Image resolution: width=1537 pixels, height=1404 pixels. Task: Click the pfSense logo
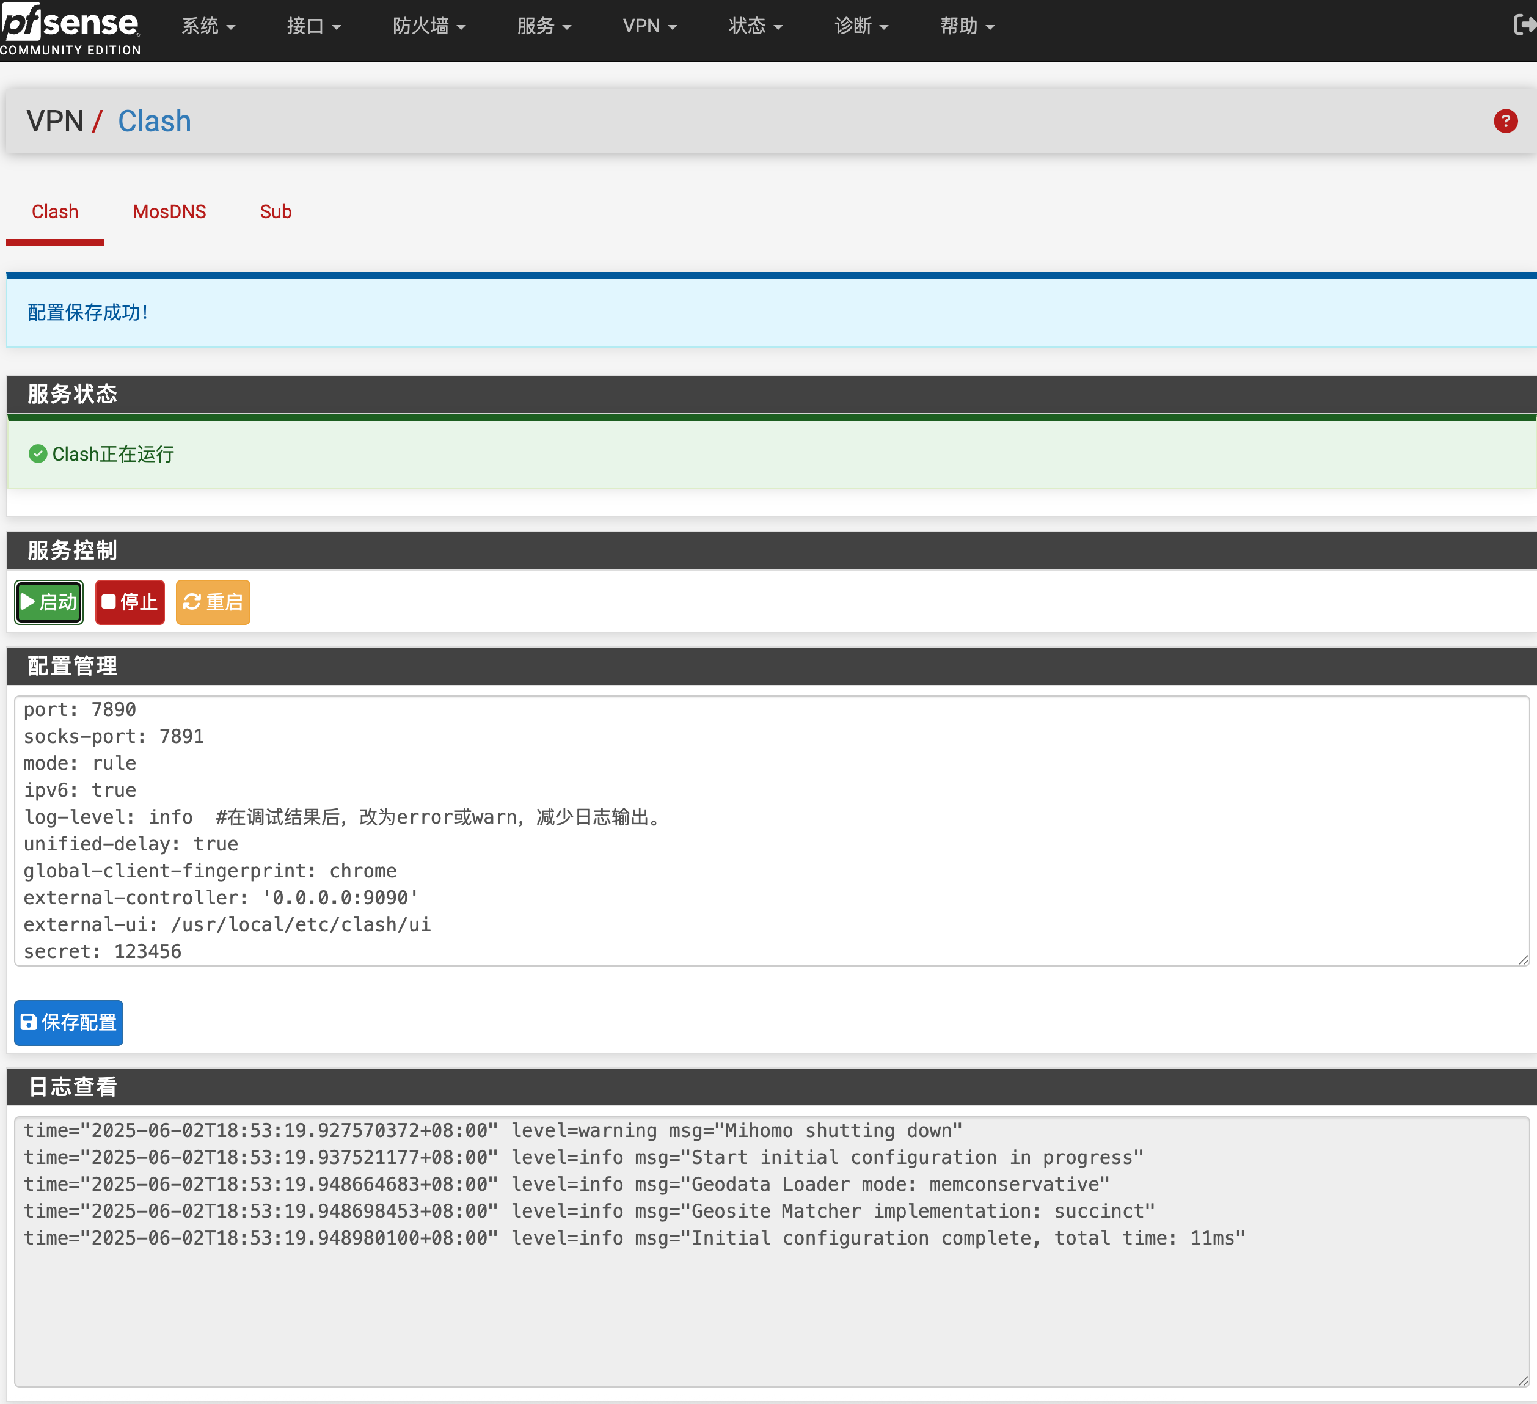70,29
